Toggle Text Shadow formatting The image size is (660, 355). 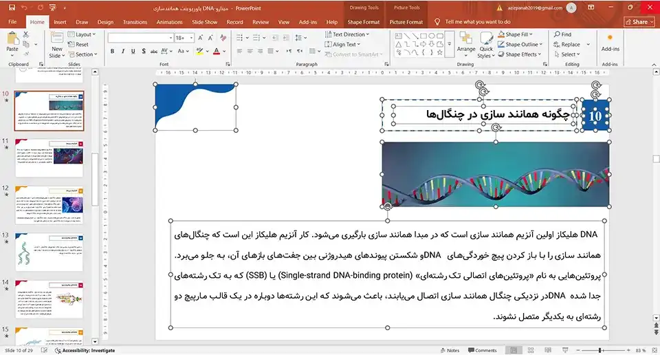pos(144,51)
